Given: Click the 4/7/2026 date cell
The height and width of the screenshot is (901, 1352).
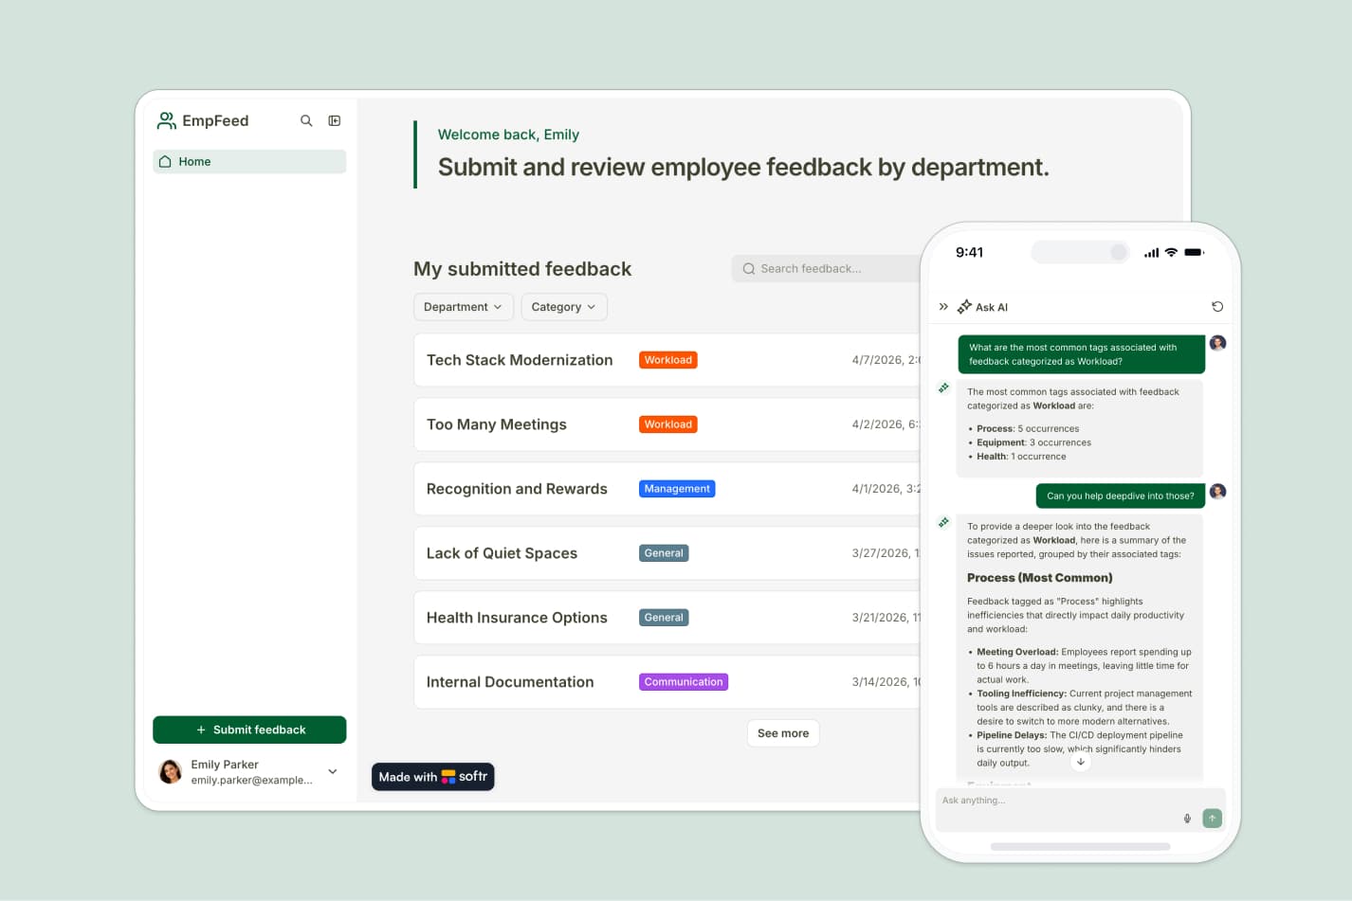Looking at the screenshot, I should point(886,360).
